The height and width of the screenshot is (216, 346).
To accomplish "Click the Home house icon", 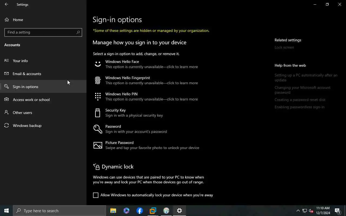I will (7, 20).
